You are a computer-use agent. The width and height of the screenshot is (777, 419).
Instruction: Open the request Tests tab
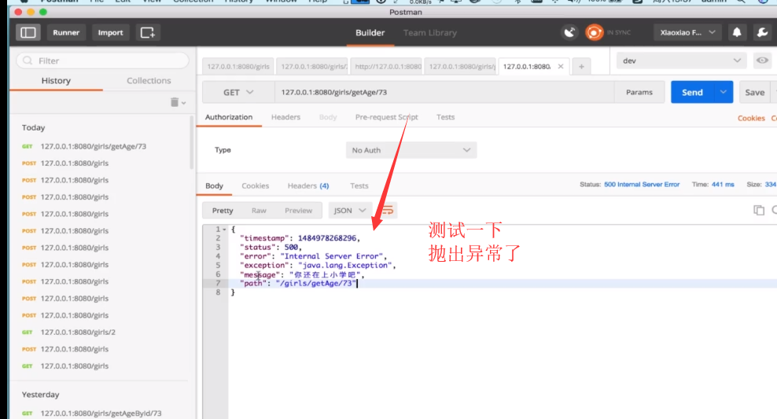(445, 117)
